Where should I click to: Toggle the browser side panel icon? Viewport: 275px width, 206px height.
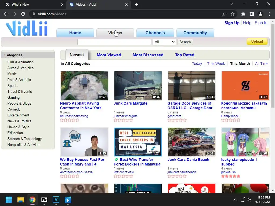[x=252, y=14]
